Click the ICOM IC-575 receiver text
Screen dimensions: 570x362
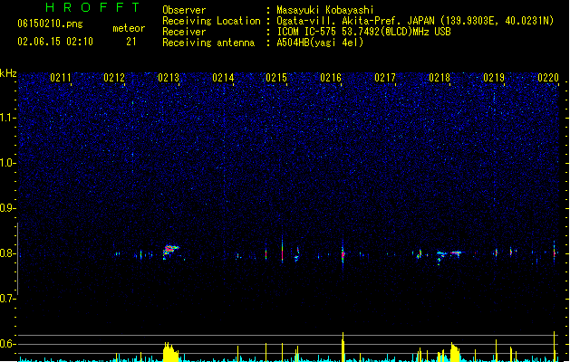(363, 32)
